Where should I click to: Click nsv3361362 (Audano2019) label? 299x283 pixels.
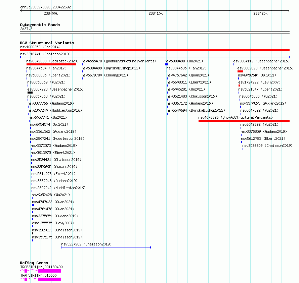53,131
